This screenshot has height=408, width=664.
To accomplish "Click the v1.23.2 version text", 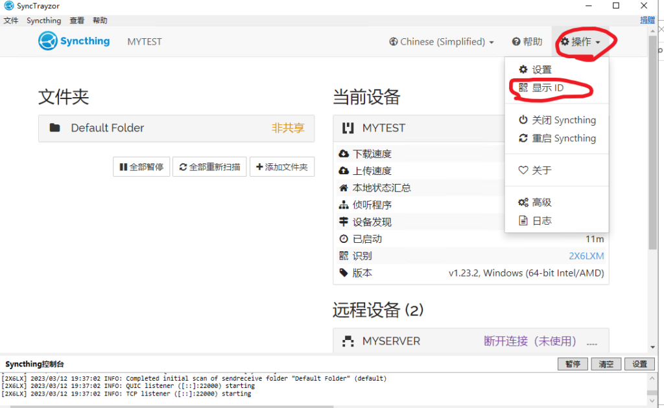I will 527,273.
